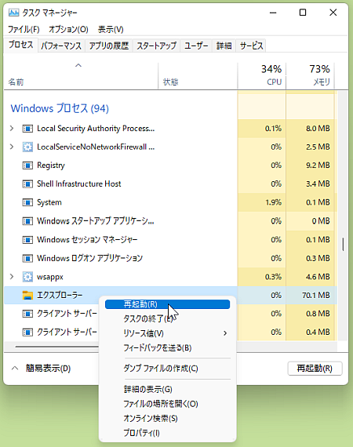Click the 簡易表示(D) link
This screenshot has height=447, width=353.
click(48, 369)
